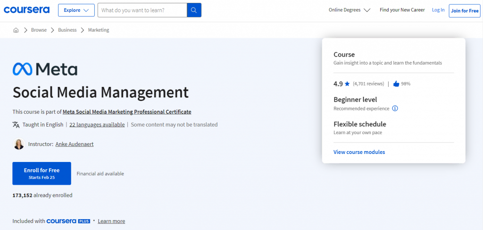The width and height of the screenshot is (483, 230).
Task: Click instructor Anke Audenaert's profile photo
Action: click(19, 144)
